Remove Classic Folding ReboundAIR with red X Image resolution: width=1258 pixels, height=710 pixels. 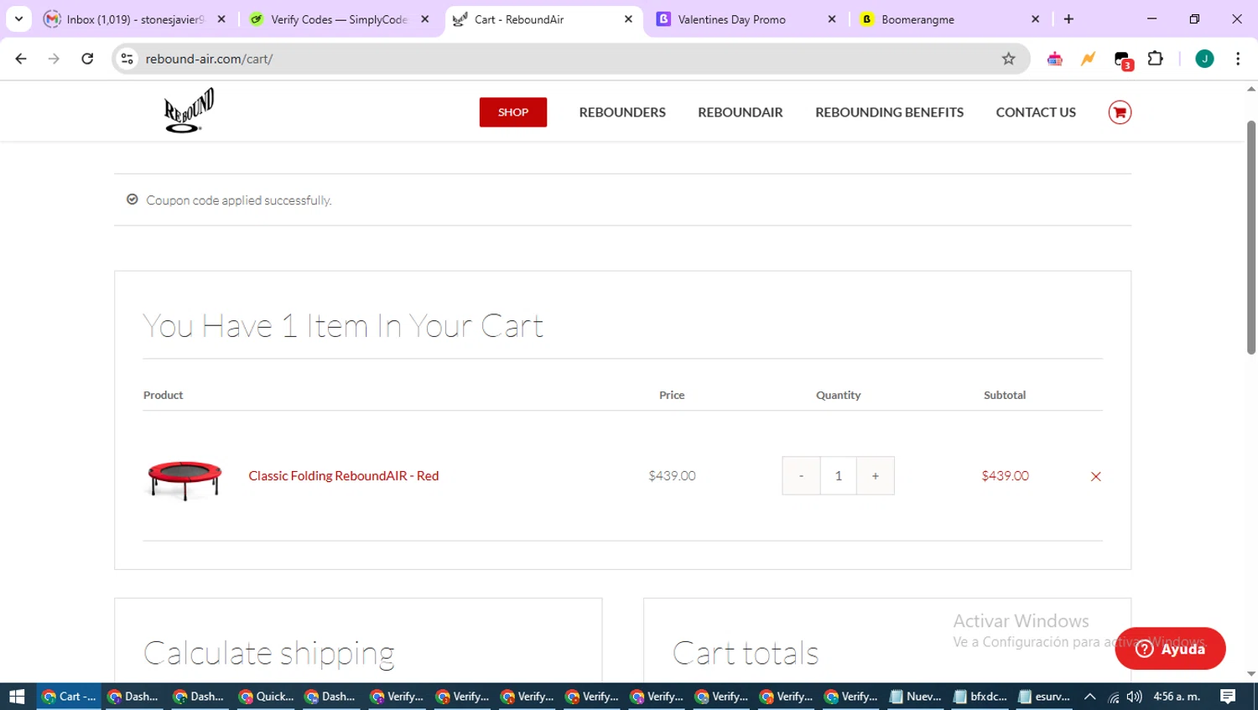(x=1095, y=476)
